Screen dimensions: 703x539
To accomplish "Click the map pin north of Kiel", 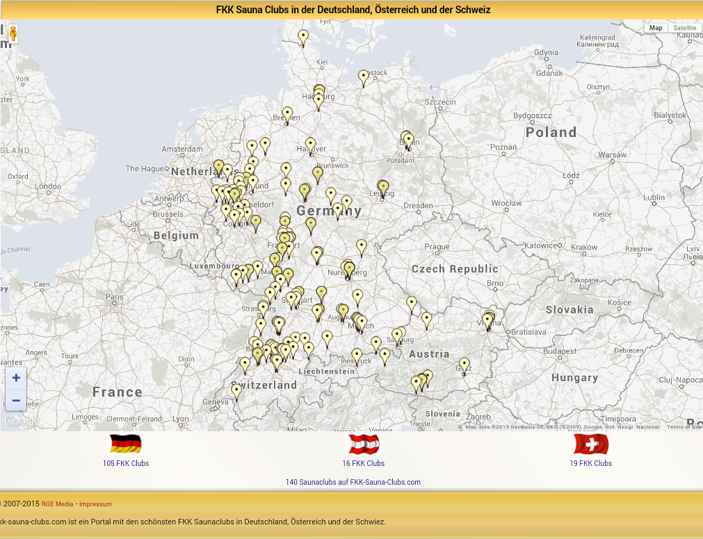I will 303,36.
